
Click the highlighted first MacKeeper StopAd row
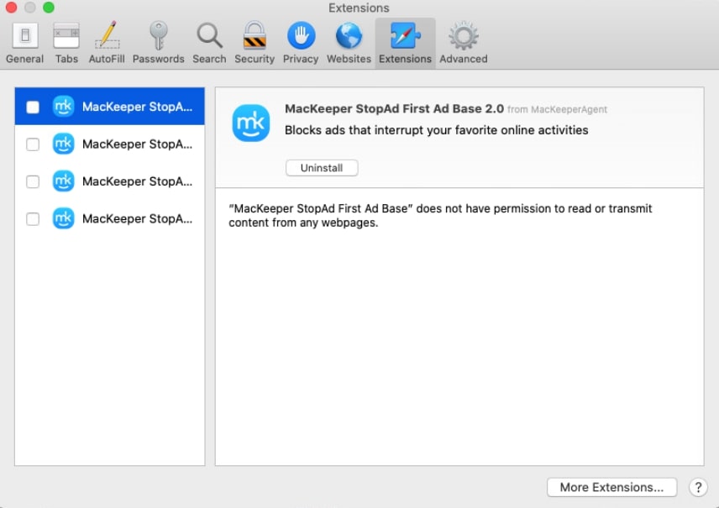[x=109, y=107]
